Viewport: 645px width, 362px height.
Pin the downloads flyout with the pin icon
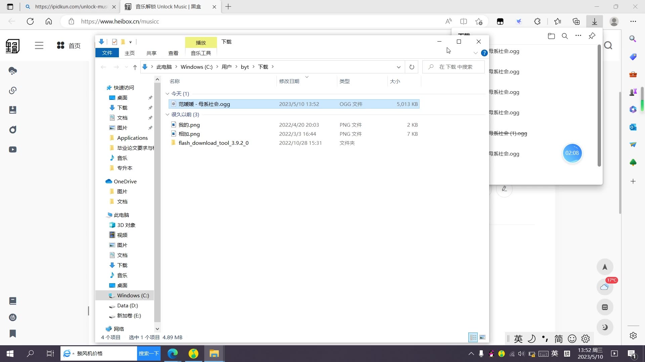pyautogui.click(x=592, y=36)
